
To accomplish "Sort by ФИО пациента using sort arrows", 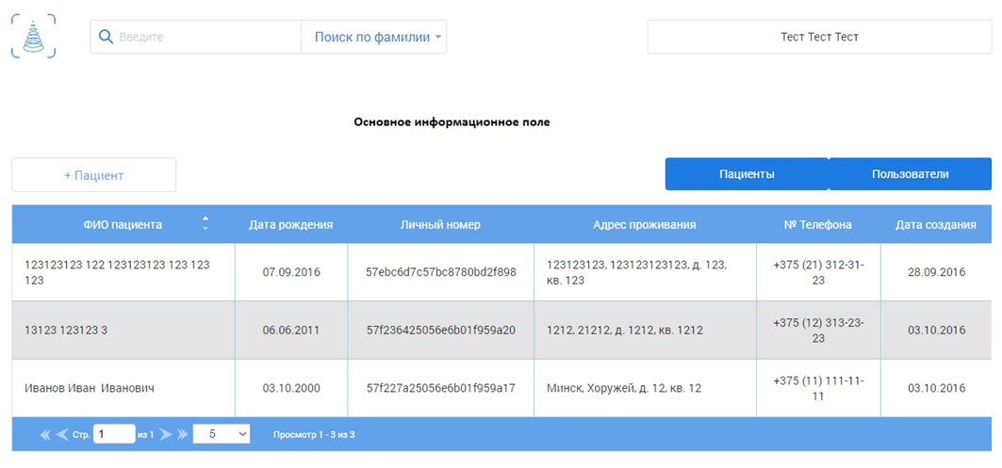I will coord(205,223).
